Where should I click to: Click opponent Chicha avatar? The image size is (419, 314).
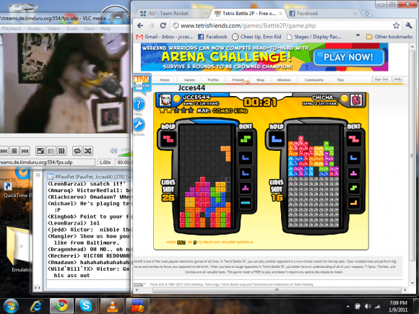[x=356, y=100]
